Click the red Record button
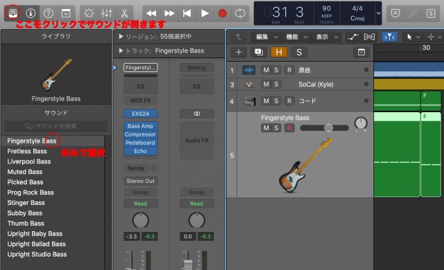This screenshot has height=270, width=444. pos(223,13)
